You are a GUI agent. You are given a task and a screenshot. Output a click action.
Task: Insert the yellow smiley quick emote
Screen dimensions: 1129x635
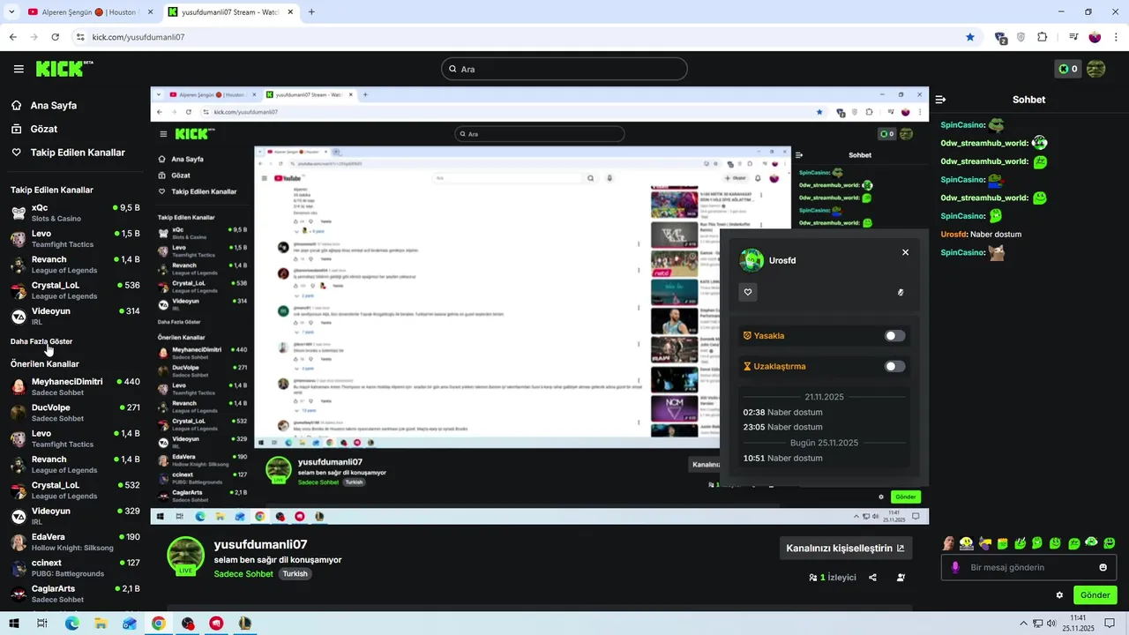tap(967, 543)
